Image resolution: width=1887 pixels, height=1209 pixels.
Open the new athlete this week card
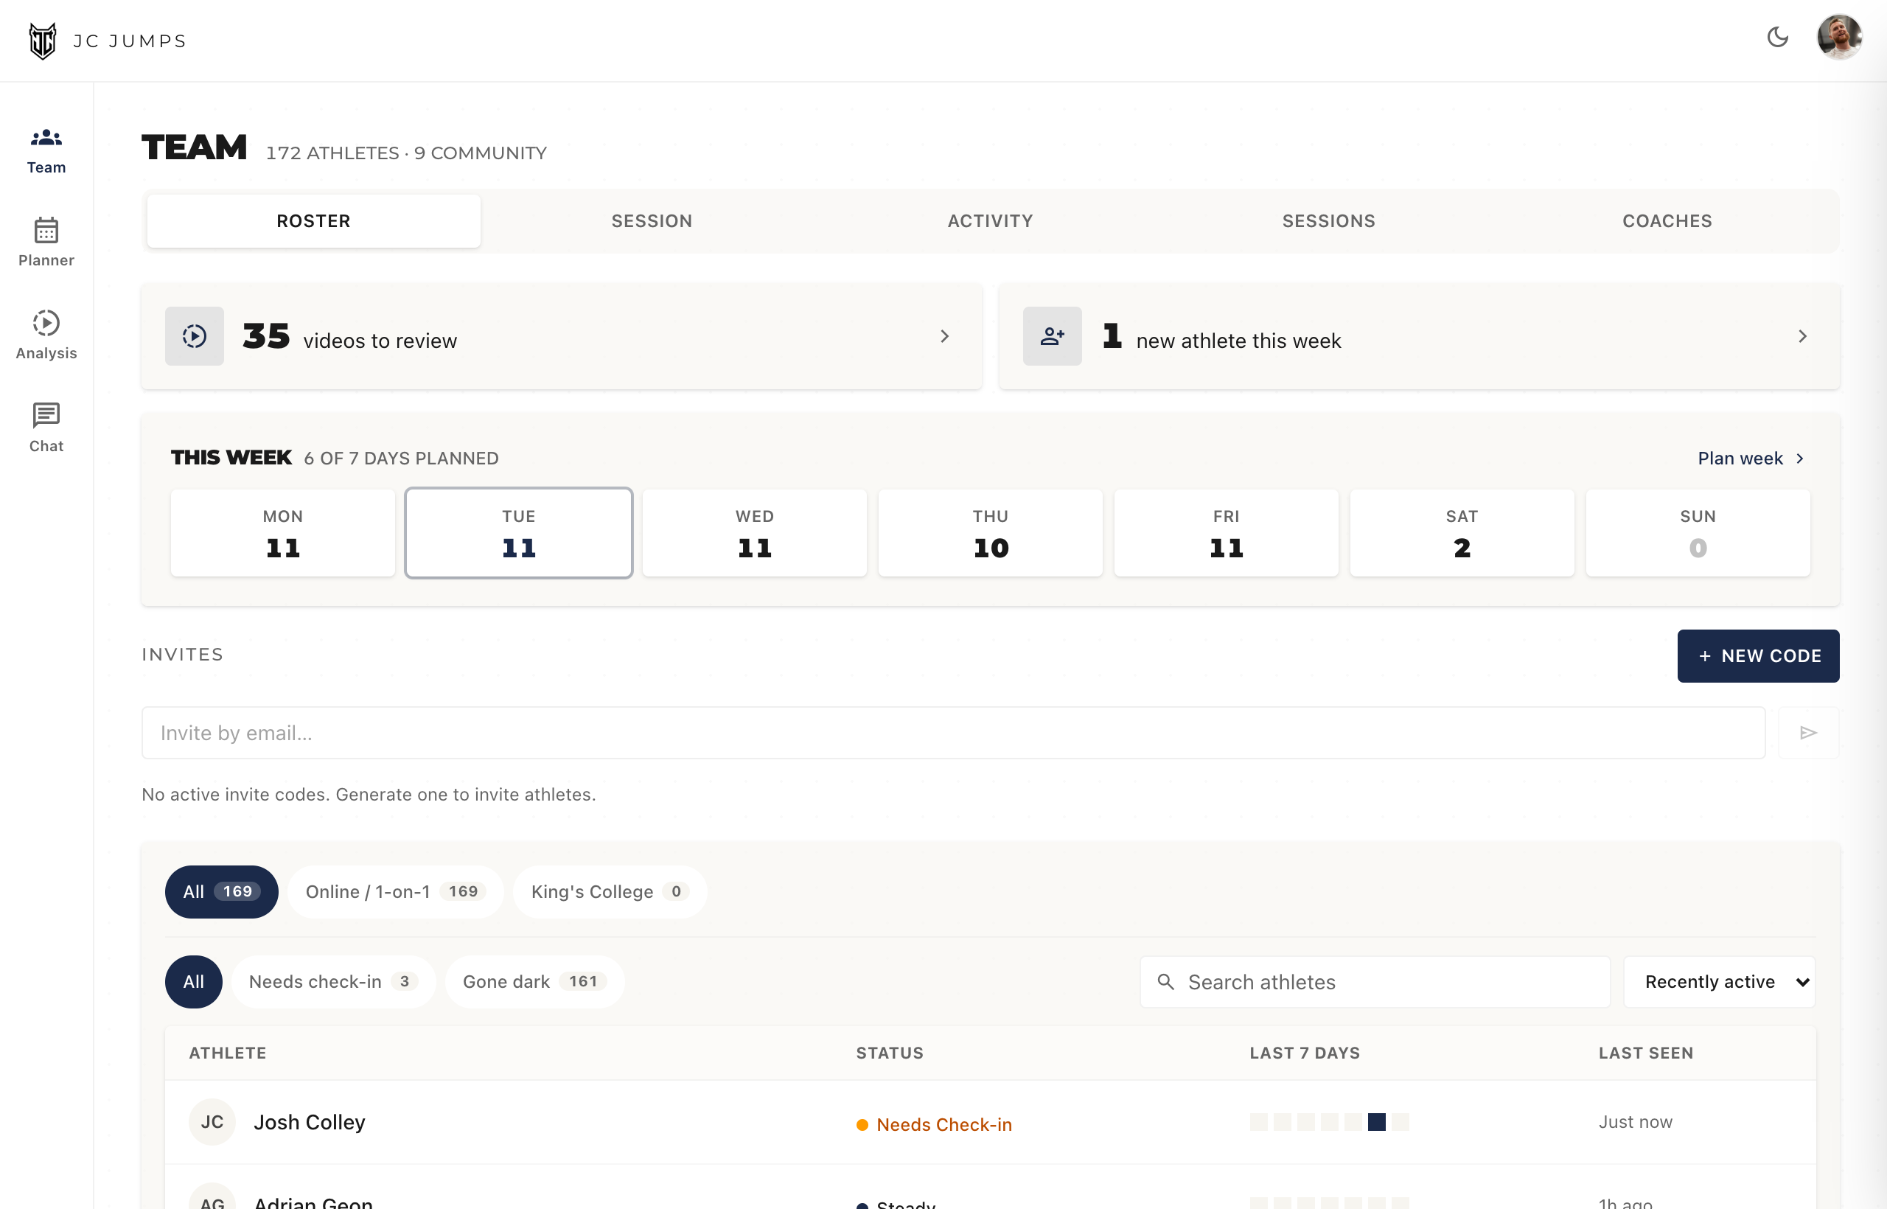coord(1419,336)
